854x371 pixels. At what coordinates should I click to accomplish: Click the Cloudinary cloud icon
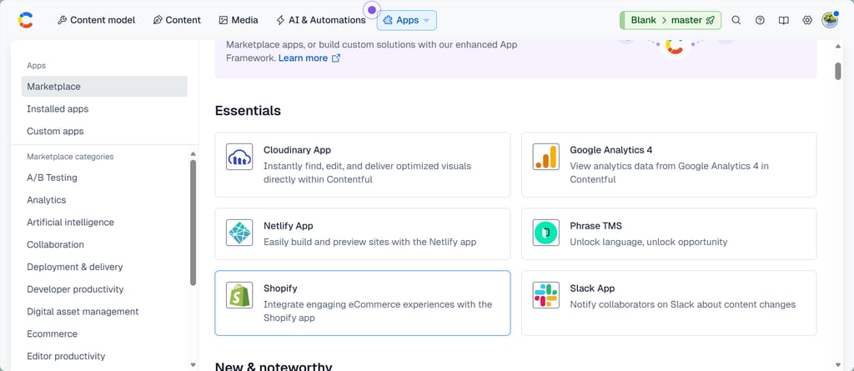[239, 157]
